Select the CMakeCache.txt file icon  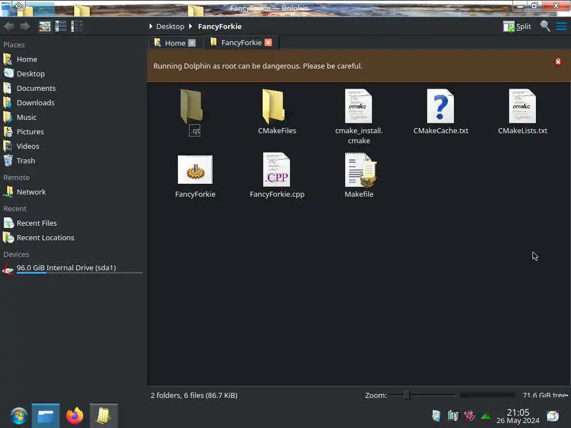[441, 106]
